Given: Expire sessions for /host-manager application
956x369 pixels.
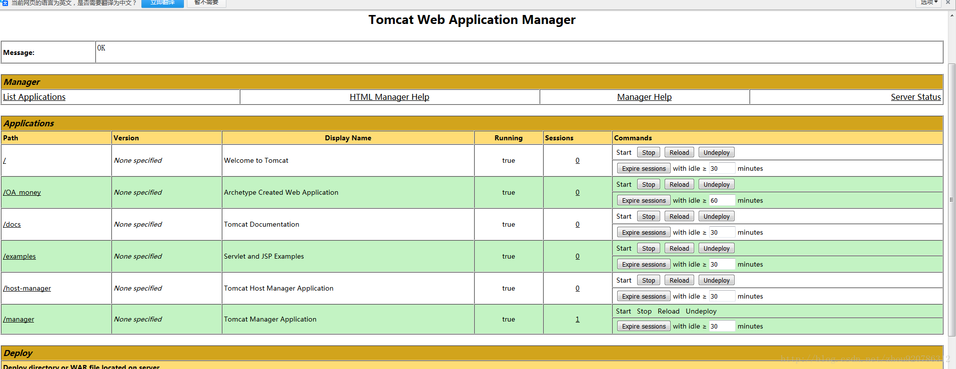Looking at the screenshot, I should point(644,296).
